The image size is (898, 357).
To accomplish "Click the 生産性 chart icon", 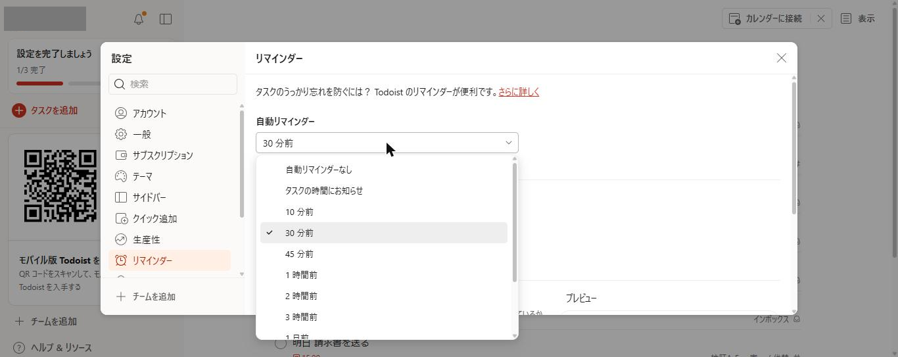I will coord(121,239).
